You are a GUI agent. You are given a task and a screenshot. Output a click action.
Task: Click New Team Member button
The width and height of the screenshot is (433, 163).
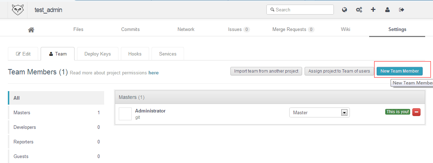(x=399, y=71)
